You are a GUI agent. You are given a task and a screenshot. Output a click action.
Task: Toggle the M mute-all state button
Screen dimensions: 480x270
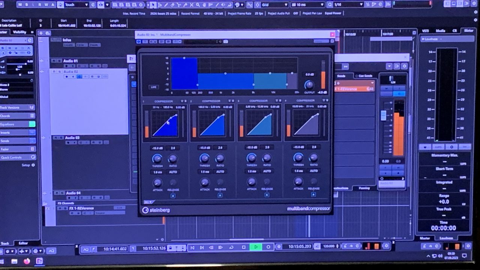(20, 4)
